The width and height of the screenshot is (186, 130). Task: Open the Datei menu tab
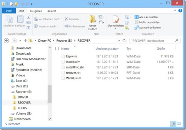pos(9,11)
